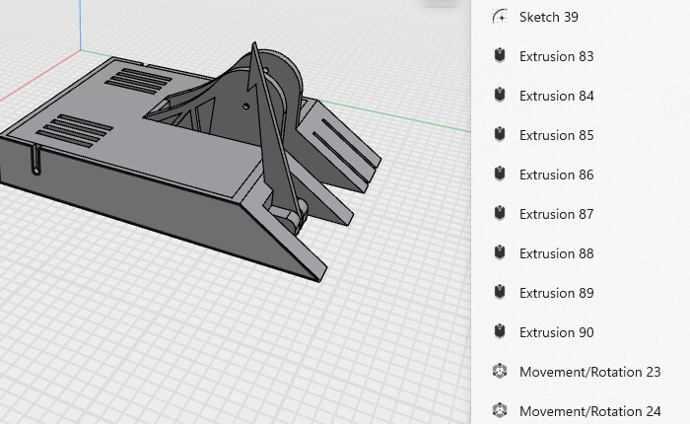Click the icon next to Extrusion 88

pos(500,253)
